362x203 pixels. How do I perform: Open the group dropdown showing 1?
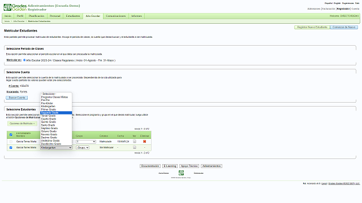[x=86, y=142]
